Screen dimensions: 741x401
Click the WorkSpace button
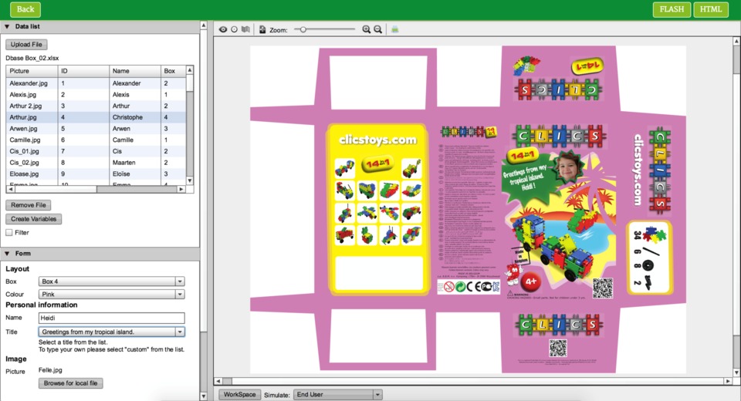(239, 394)
